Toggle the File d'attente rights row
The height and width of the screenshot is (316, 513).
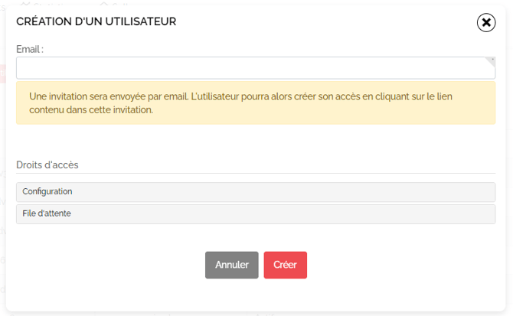click(256, 214)
